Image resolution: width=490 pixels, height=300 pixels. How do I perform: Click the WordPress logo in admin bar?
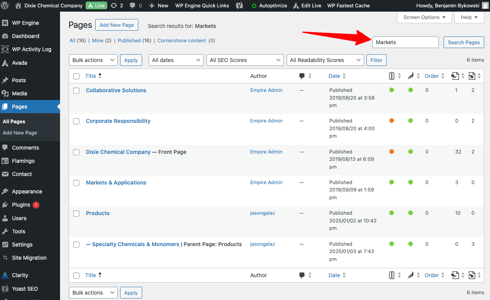pos(5,5)
